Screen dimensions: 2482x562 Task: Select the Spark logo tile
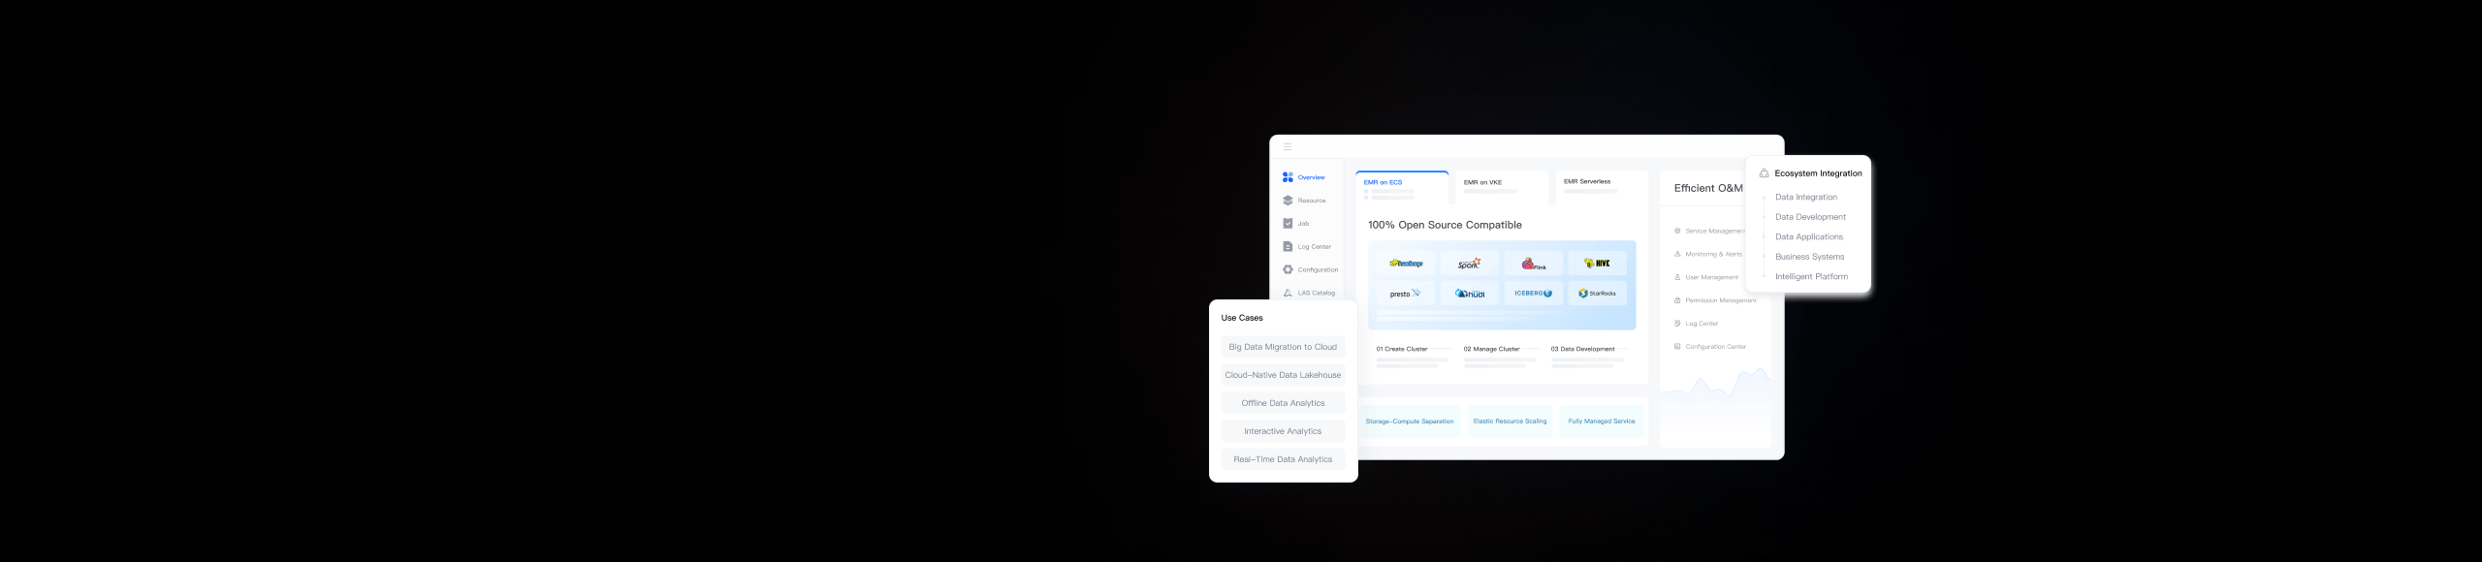[1469, 264]
